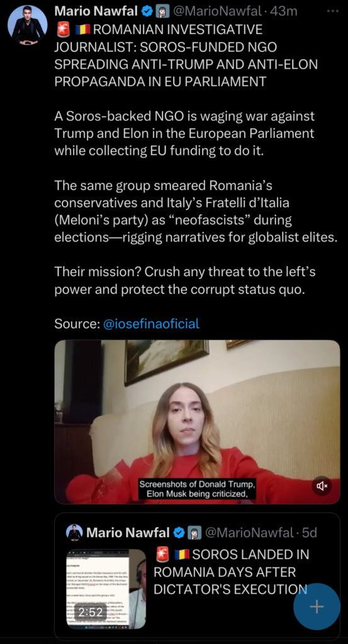The height and width of the screenshot is (644, 348).
Task: Click quoted post author name Mario Nawfal
Action: pyautogui.click(x=127, y=533)
